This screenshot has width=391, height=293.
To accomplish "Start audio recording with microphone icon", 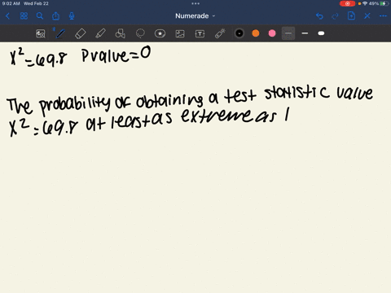I will tap(72, 16).
